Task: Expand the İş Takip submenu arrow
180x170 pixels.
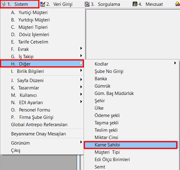Action: point(81,56)
